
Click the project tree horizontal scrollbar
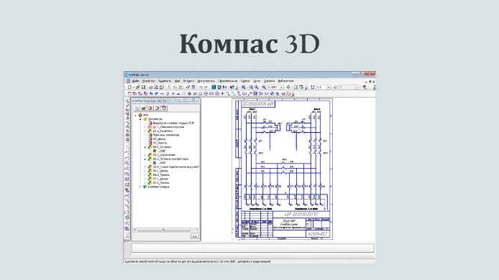click(x=166, y=230)
